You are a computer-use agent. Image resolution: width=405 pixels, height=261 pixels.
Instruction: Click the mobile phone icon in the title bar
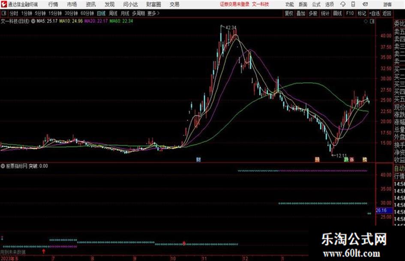[353, 4]
